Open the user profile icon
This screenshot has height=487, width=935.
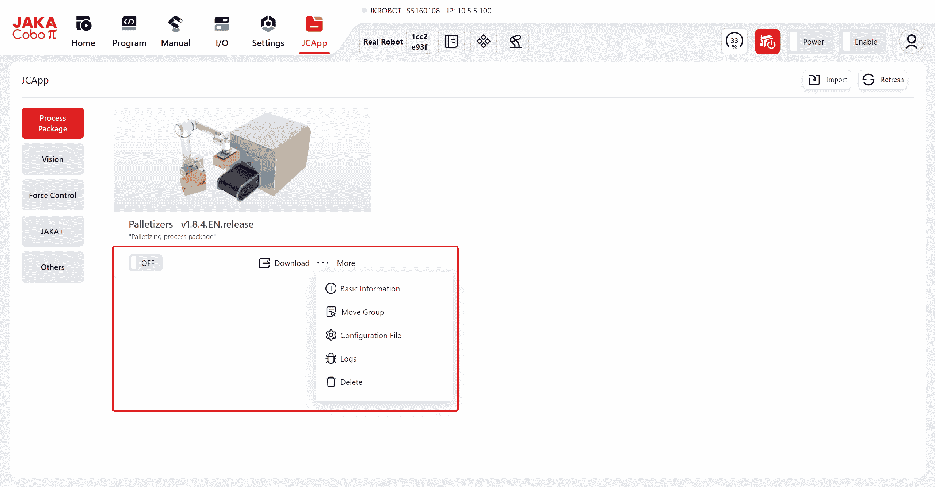pyautogui.click(x=911, y=42)
